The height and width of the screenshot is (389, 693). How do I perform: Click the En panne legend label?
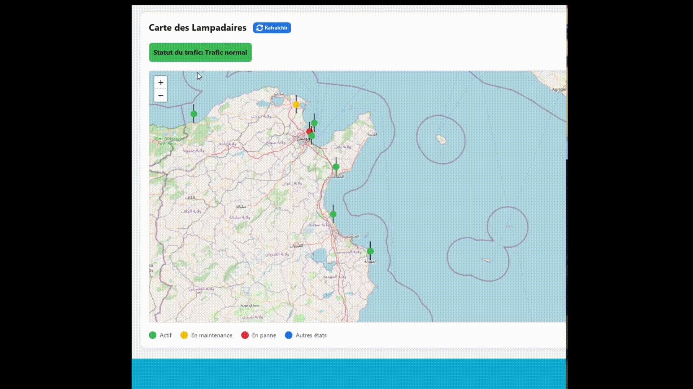pos(264,335)
